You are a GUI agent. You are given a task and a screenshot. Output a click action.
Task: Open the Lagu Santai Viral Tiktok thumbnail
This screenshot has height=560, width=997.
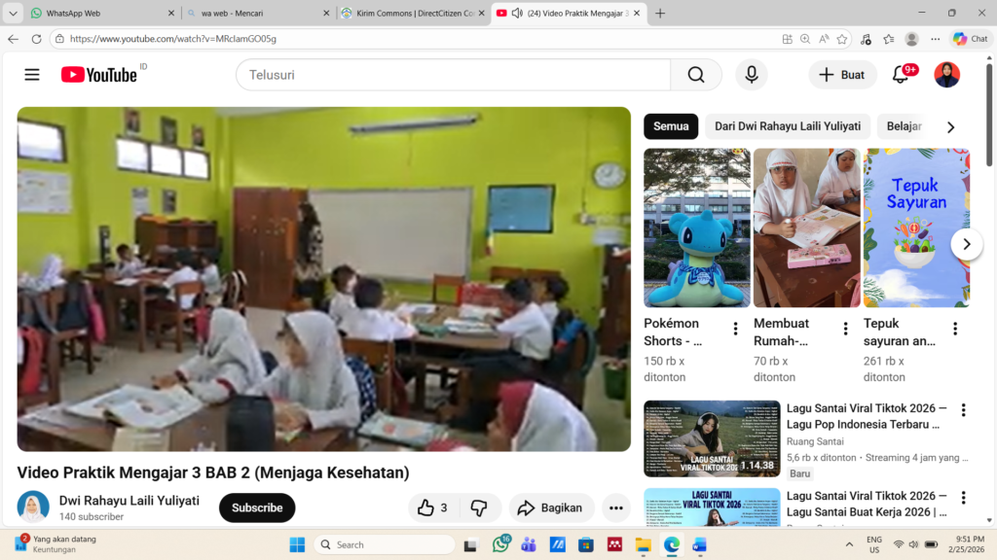(712, 438)
